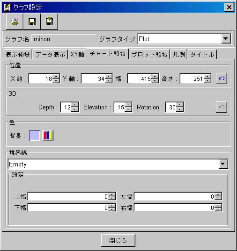Open the XY軸 tab
This screenshot has height=251, width=237.
(77, 54)
